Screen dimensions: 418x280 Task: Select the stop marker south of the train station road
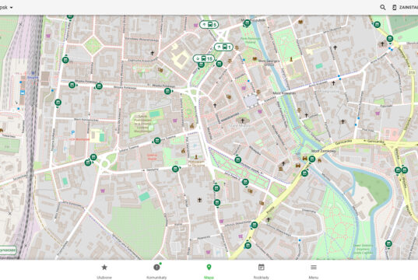click(58, 103)
